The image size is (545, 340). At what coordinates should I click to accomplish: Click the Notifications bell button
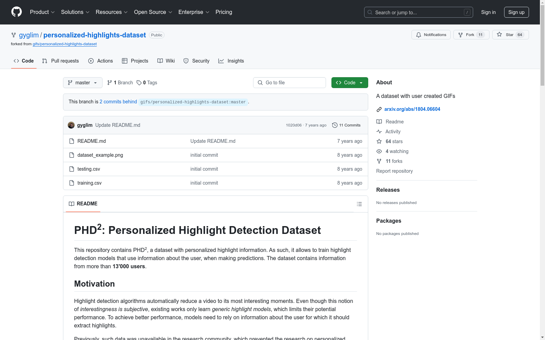pos(431,35)
